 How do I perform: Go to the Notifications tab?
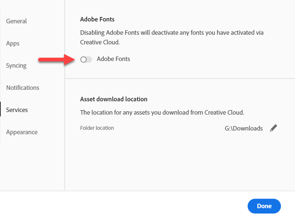tap(23, 88)
